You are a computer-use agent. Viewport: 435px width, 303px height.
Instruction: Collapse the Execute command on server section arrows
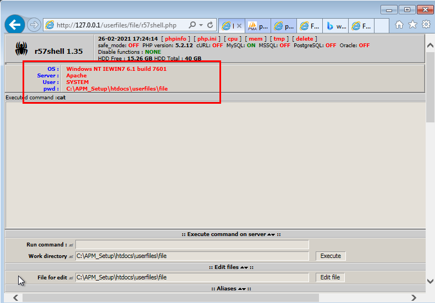click(271, 234)
